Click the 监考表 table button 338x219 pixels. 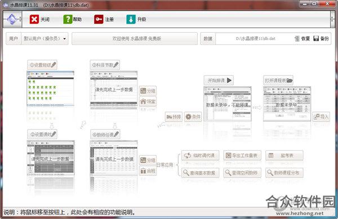point(284,155)
